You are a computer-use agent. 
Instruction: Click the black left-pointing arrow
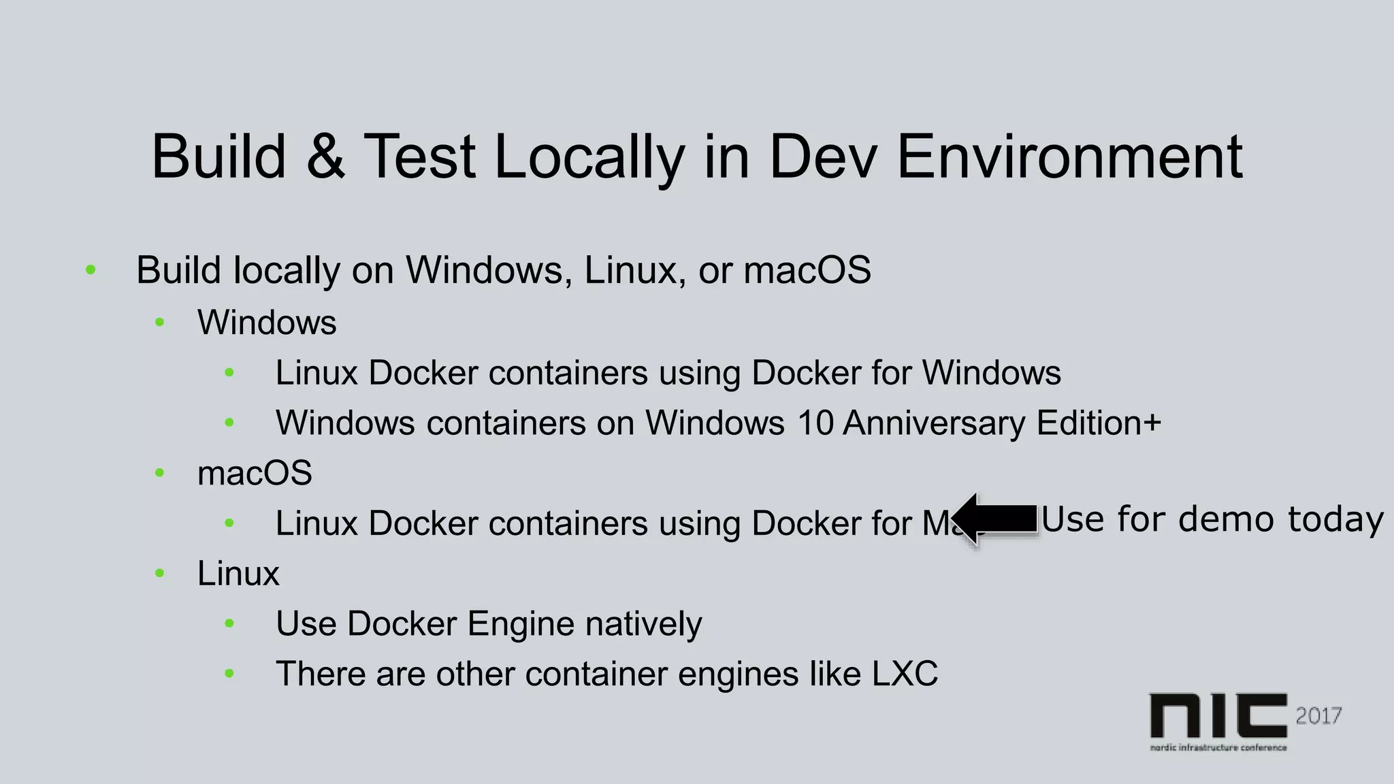click(996, 519)
